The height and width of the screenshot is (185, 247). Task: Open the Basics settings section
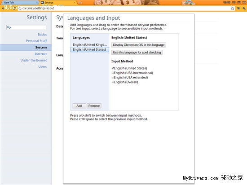point(42,35)
